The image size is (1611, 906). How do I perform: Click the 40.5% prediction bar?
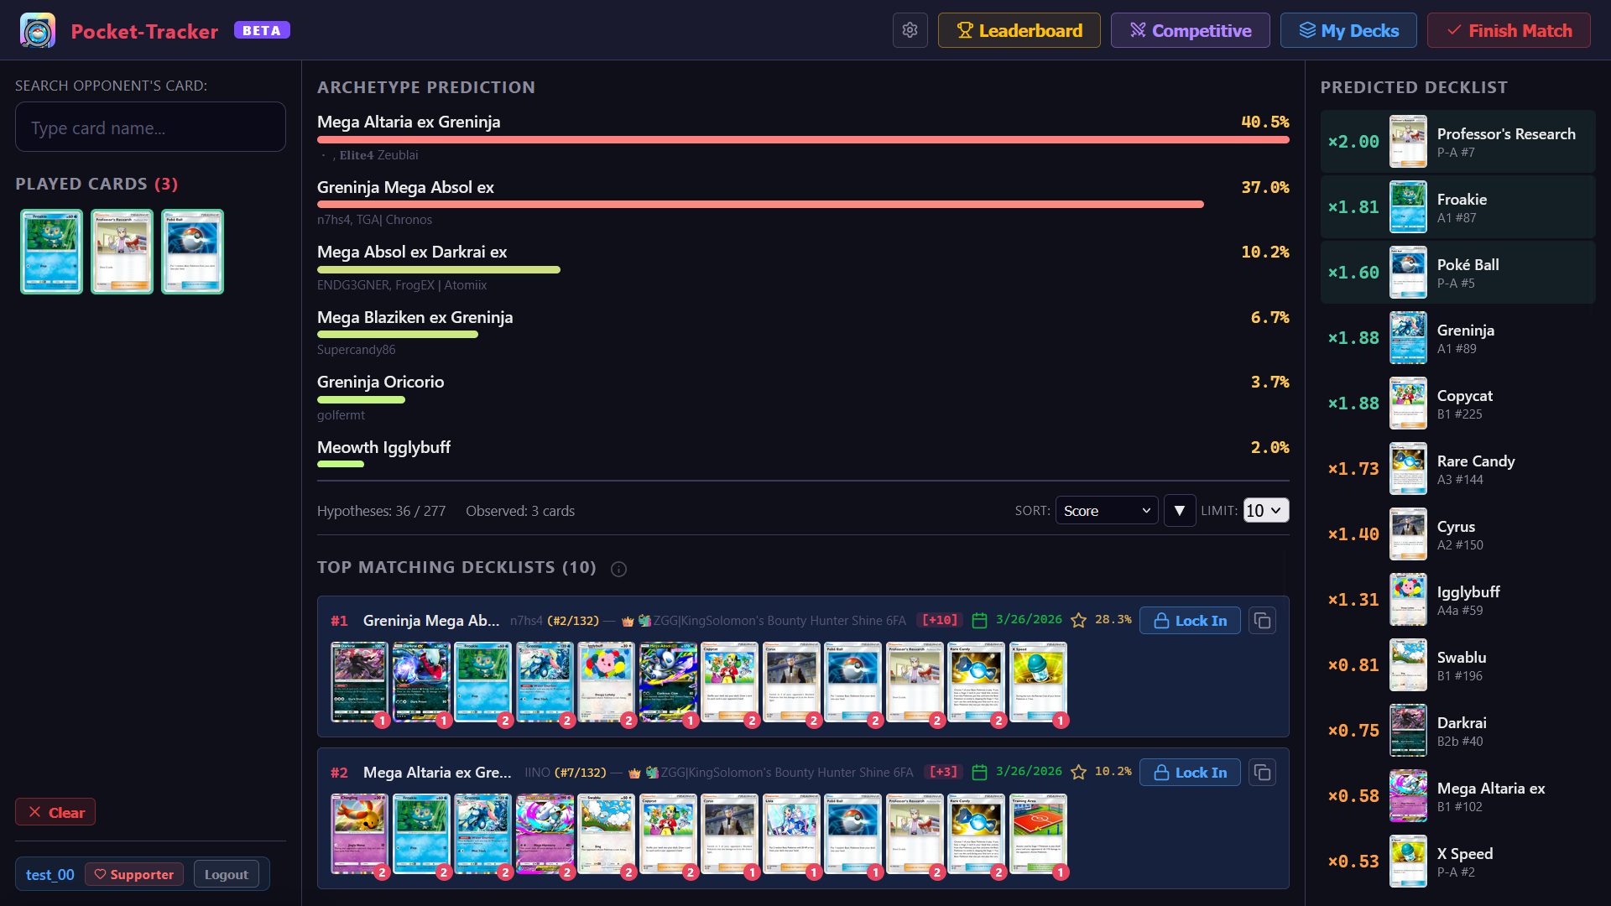pyautogui.click(x=803, y=140)
